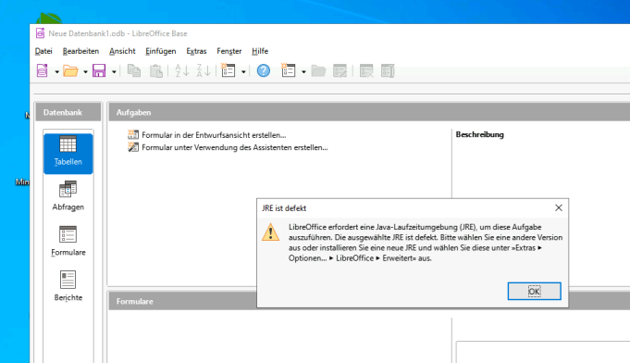Screen dimensions: 630x363
Task: Click the Edit object pencil icon
Action: click(340, 70)
